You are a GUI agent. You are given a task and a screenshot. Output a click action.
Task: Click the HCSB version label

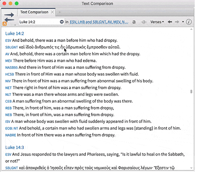tap(10, 74)
